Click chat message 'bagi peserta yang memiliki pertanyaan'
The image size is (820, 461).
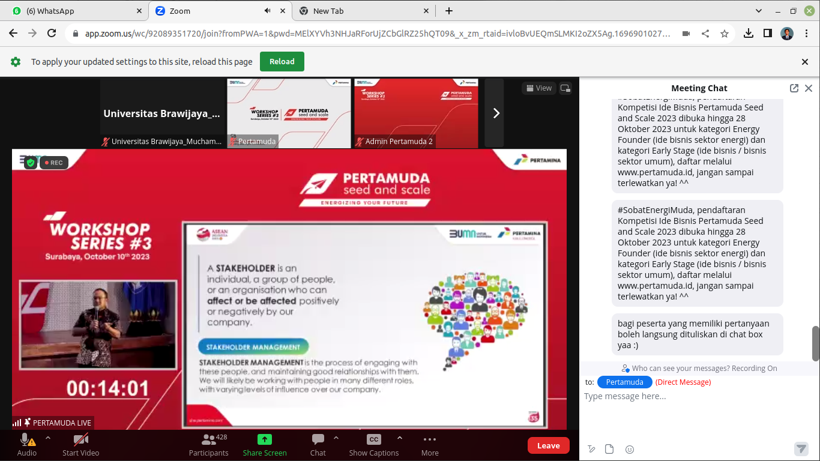(698, 334)
